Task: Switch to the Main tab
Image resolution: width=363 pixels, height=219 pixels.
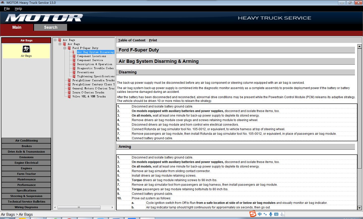Action: 17,27
